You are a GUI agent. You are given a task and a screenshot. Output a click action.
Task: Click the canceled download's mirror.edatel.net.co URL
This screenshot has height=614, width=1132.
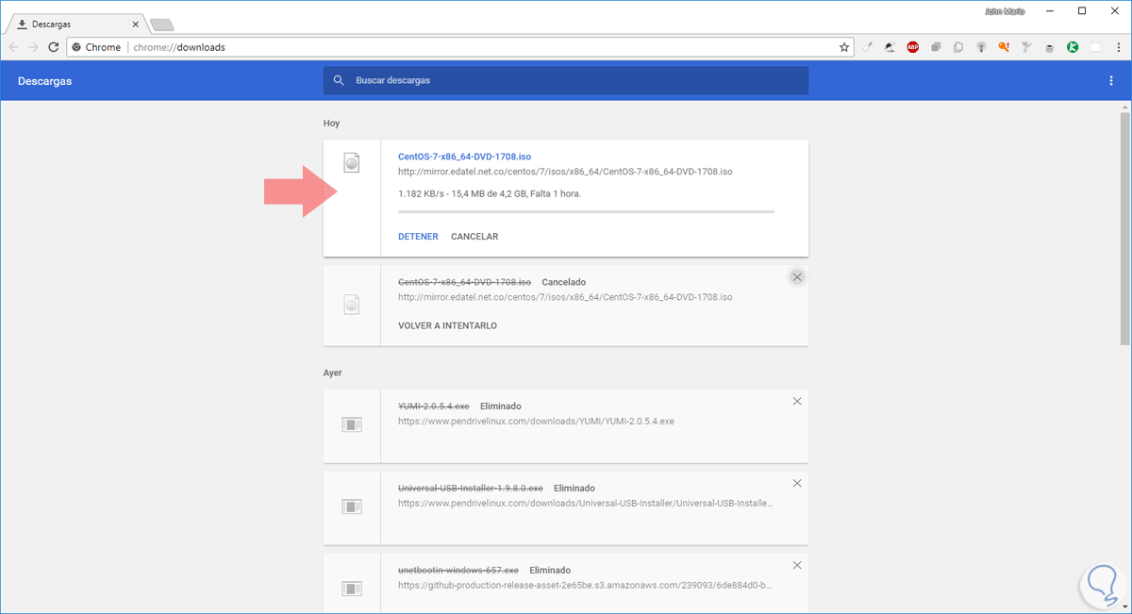(565, 297)
